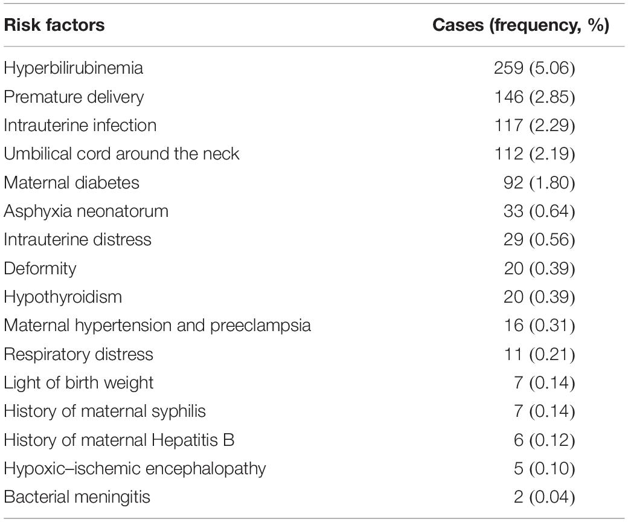Click the Cases (frequency, %) header

click(521, 25)
